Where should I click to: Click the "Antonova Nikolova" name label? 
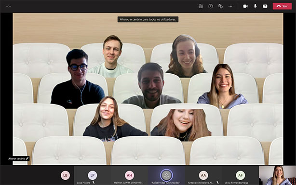tap(201, 183)
